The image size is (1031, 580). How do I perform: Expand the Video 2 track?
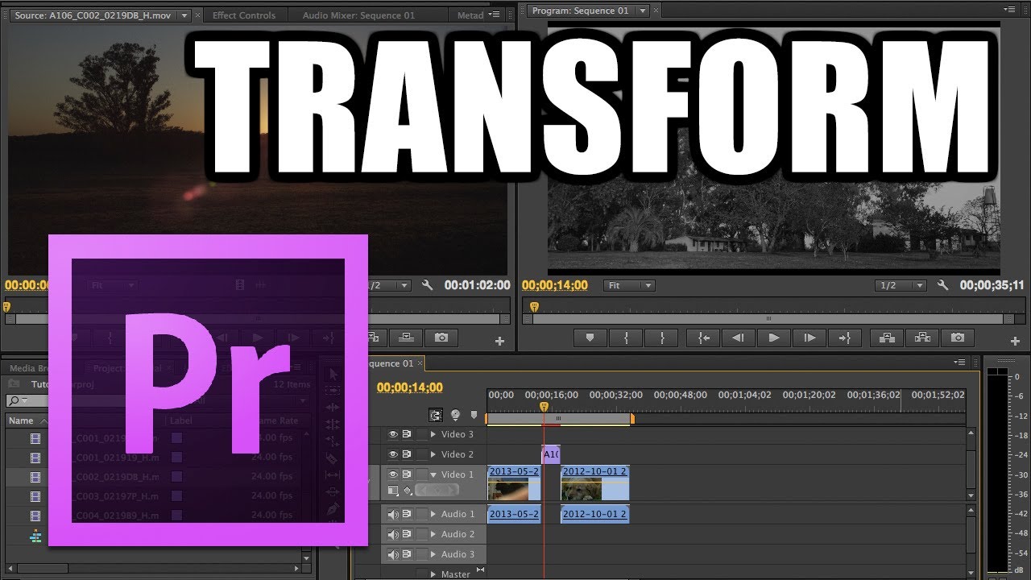click(433, 454)
